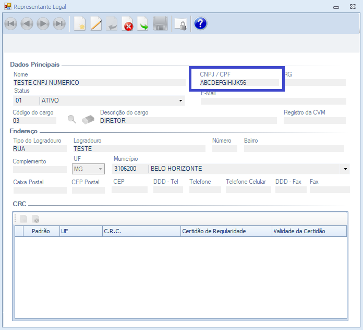This screenshot has width=363, height=330.
Task: Click the Certidão de Regularidade column header
Action: 226,231
